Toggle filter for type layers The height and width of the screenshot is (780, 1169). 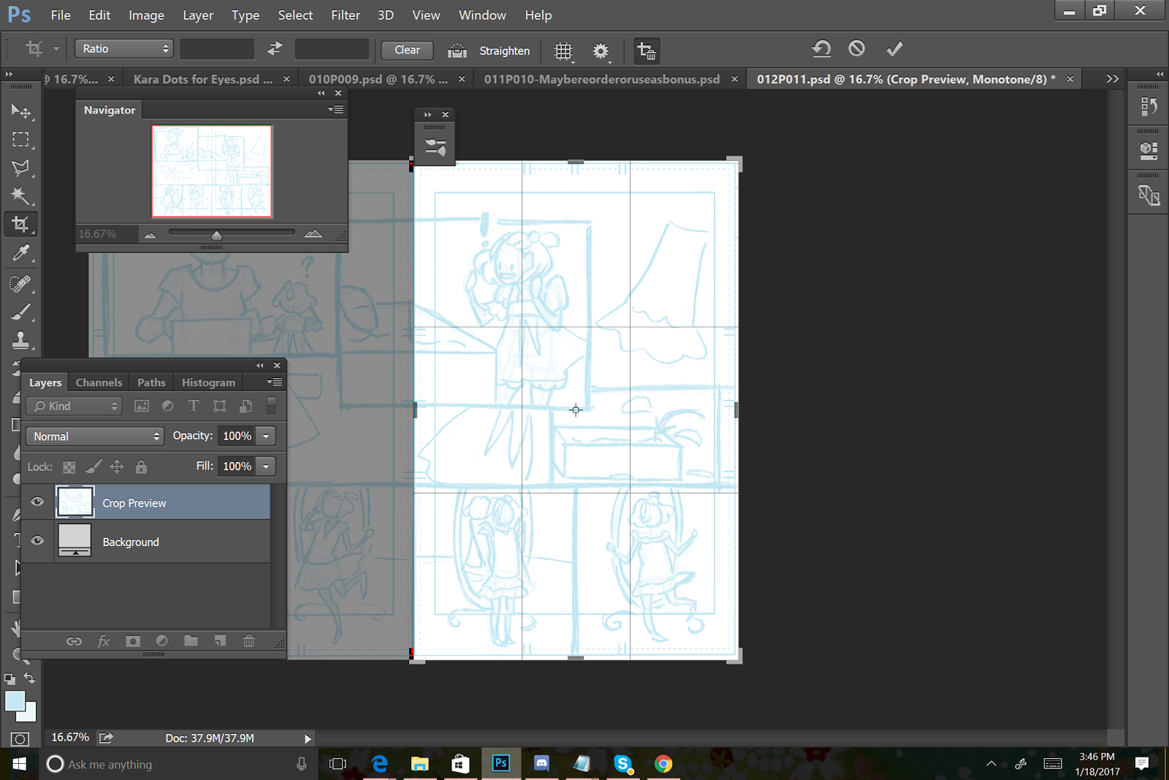(x=194, y=406)
